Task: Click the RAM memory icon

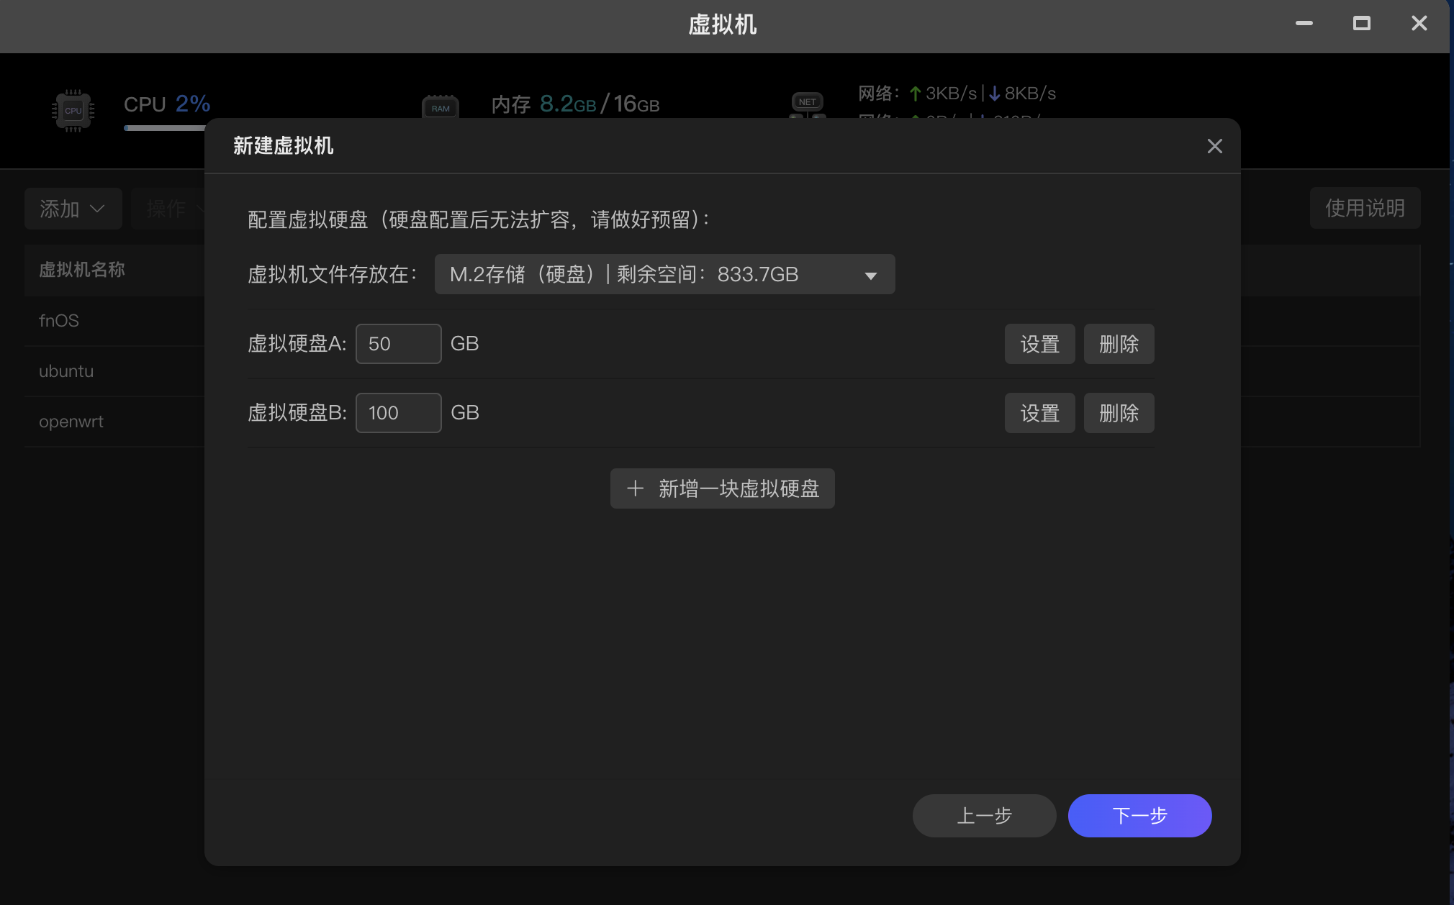Action: coord(441,107)
